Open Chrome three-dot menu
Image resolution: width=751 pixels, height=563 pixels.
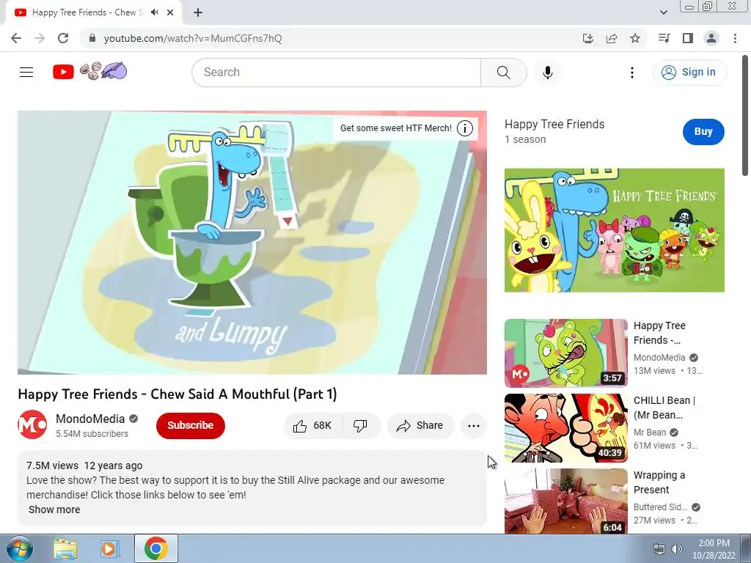pos(735,38)
